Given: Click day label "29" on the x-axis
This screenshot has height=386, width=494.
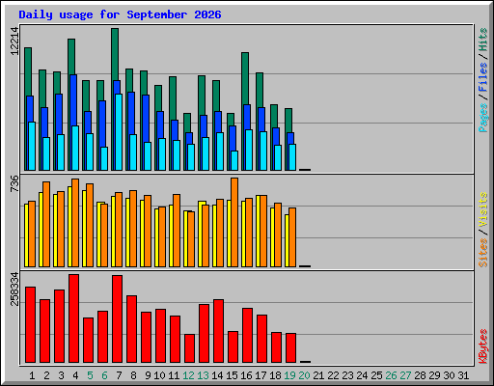Looking at the screenshot, I should (x=434, y=375).
